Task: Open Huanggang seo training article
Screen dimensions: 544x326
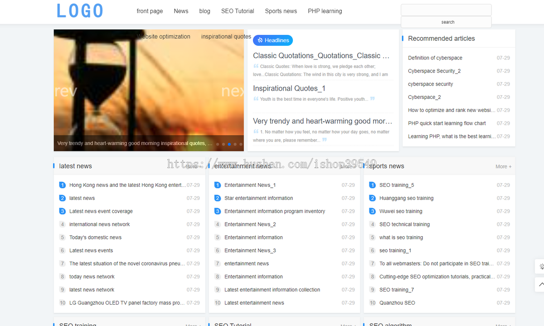Action: click(x=406, y=198)
